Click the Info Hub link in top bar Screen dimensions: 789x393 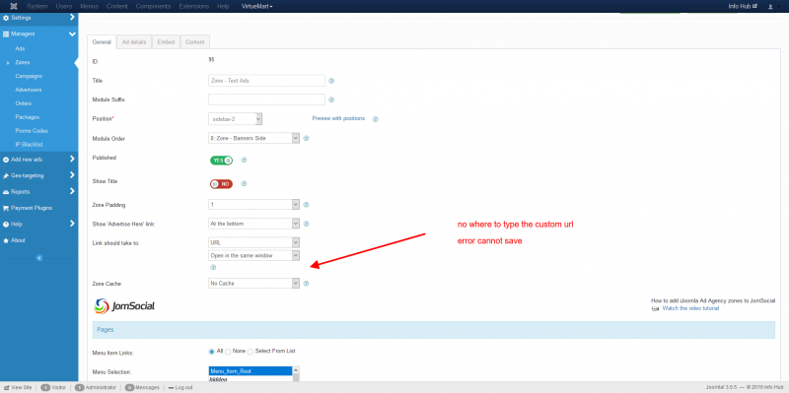pyautogui.click(x=744, y=7)
